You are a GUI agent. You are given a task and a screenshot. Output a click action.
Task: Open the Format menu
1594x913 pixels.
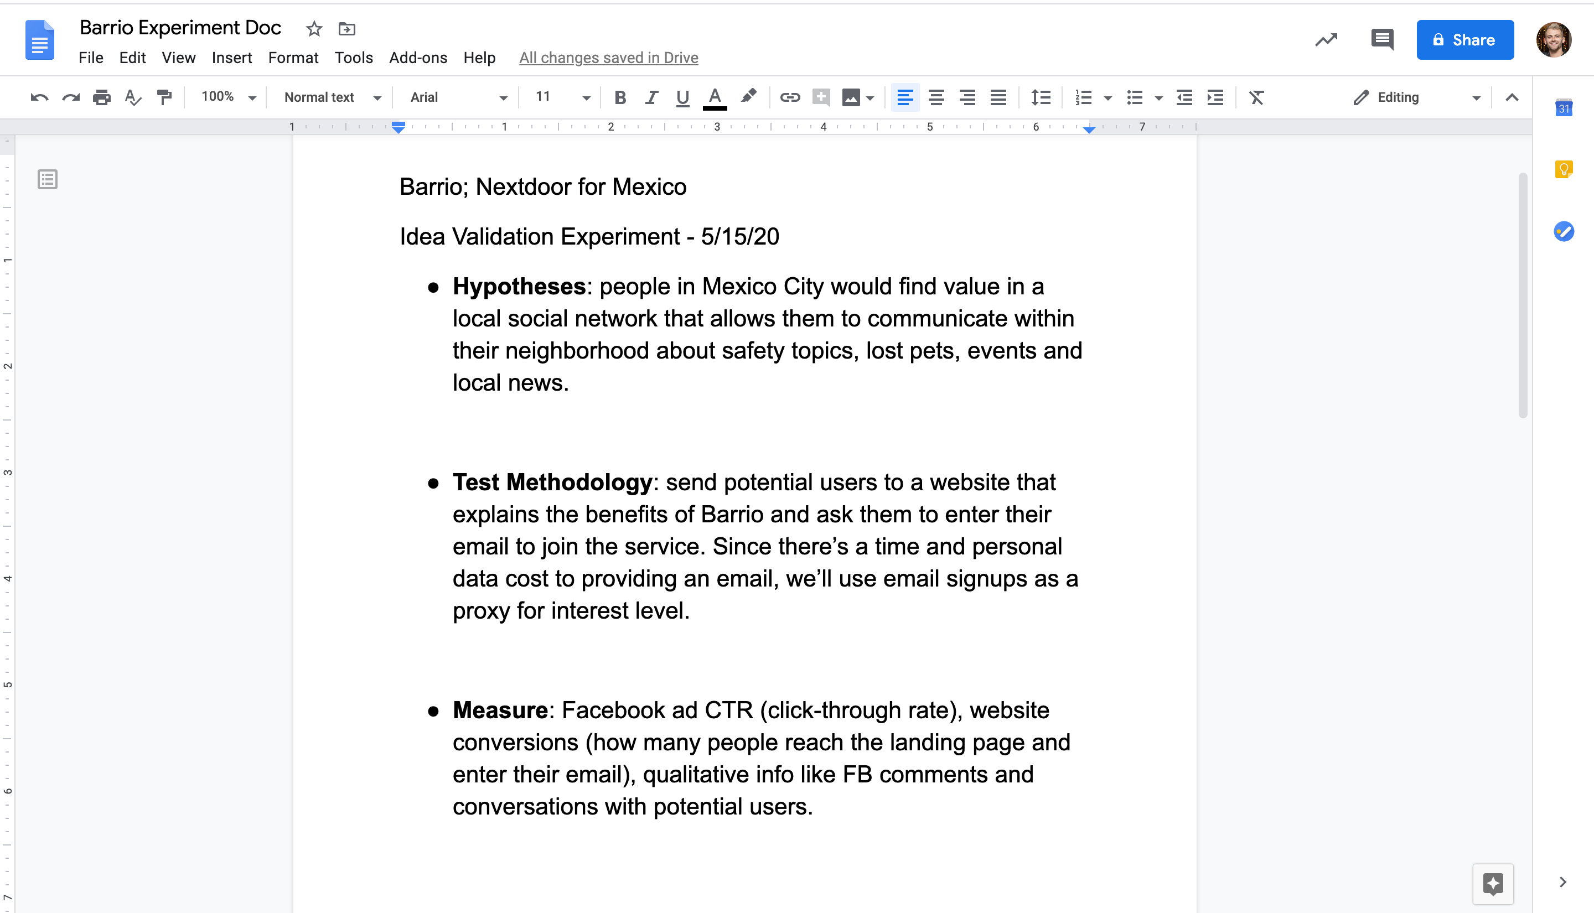[x=293, y=58]
